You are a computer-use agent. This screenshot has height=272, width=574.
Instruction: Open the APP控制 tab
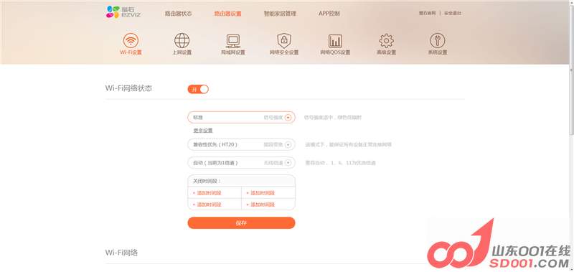coord(329,14)
